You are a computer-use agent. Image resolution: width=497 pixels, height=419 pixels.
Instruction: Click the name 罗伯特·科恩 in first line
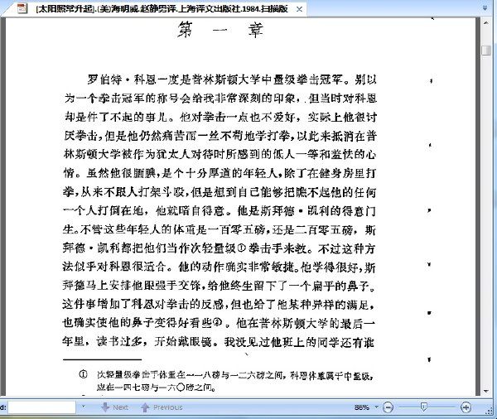121,79
